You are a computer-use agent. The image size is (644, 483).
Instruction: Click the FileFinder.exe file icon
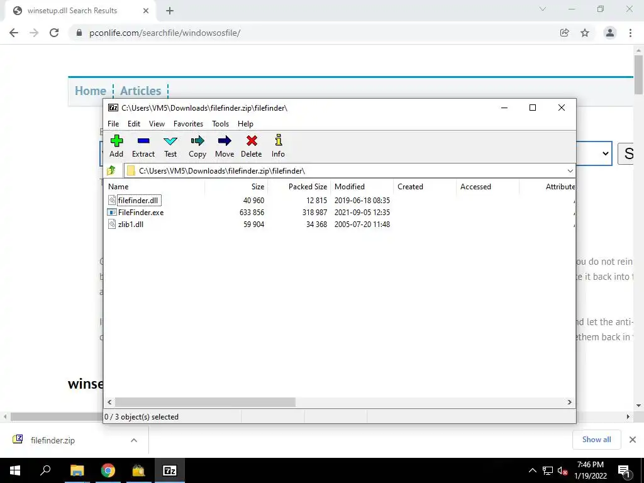[x=112, y=213]
